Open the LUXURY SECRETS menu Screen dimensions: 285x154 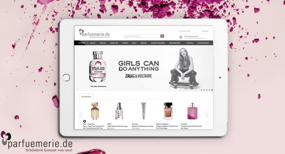tap(158, 43)
